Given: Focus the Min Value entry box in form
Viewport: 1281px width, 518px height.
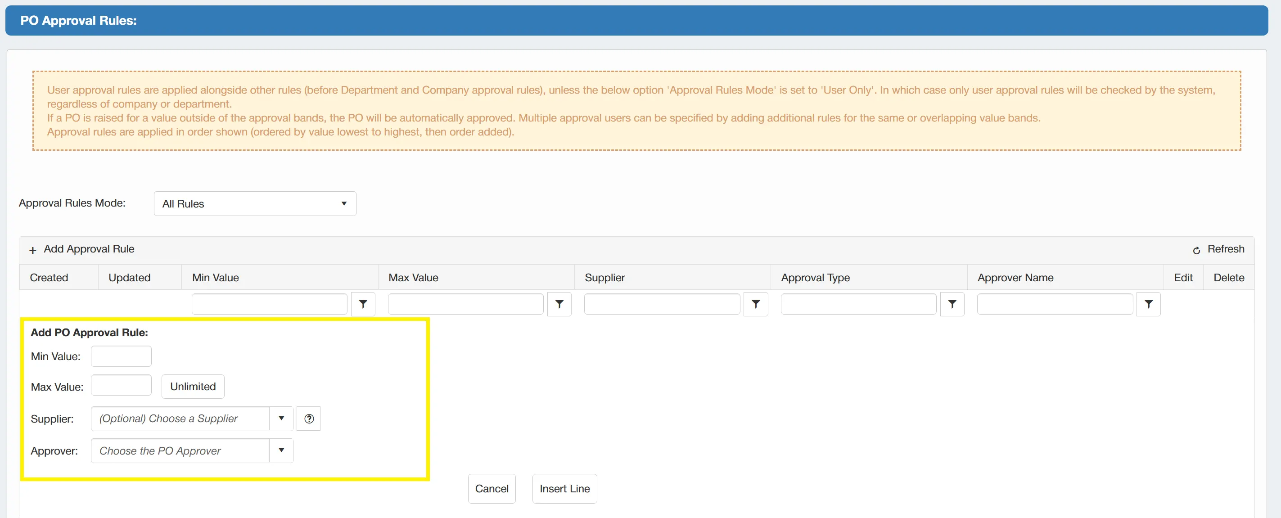Looking at the screenshot, I should click(122, 356).
